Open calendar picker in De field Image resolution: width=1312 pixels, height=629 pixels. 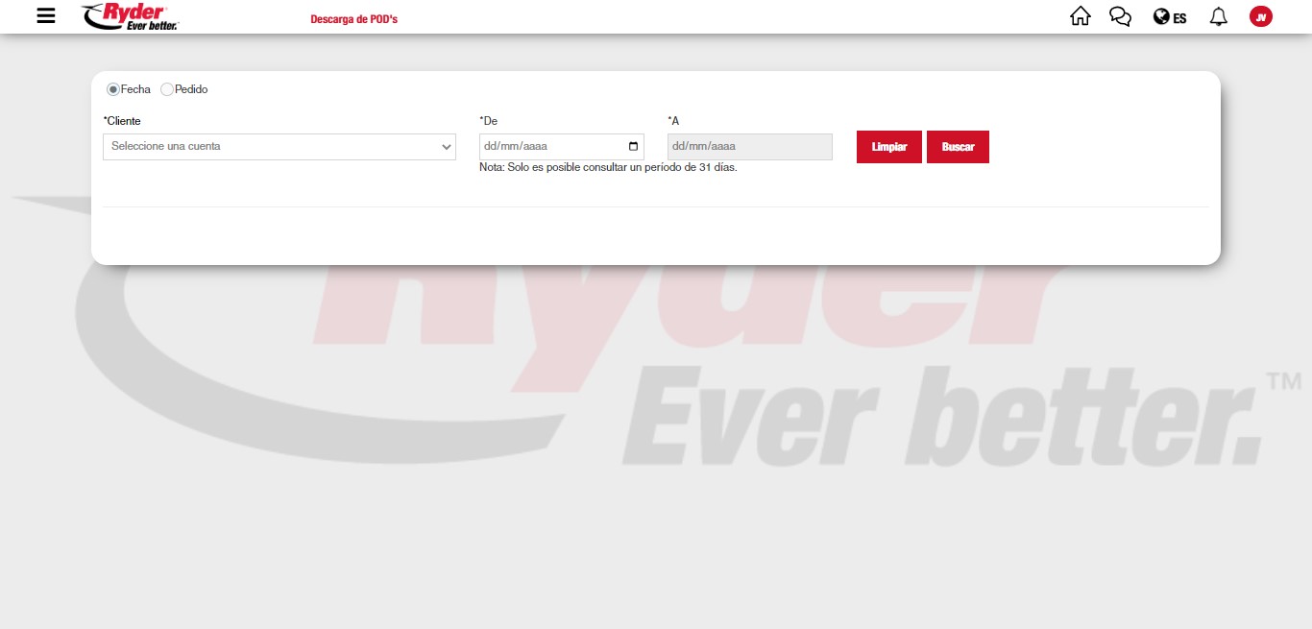coord(633,147)
